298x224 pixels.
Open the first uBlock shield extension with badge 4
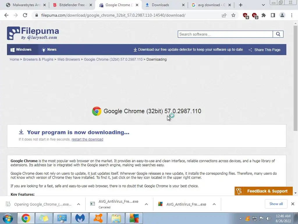pos(245,15)
